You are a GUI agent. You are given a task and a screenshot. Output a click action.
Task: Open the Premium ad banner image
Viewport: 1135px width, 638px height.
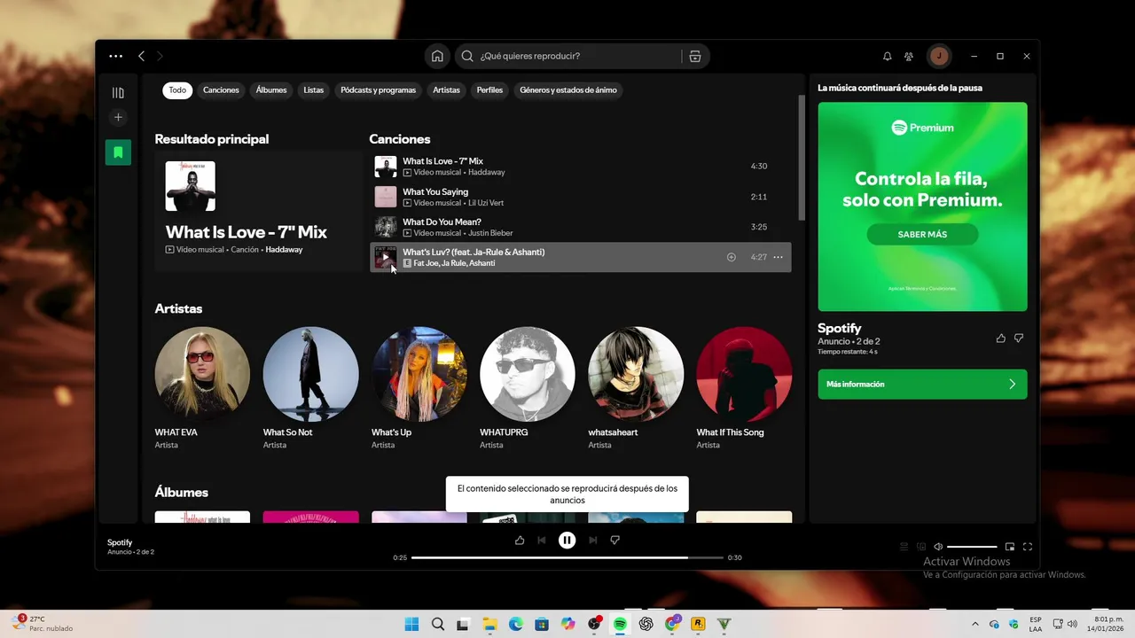922,206
